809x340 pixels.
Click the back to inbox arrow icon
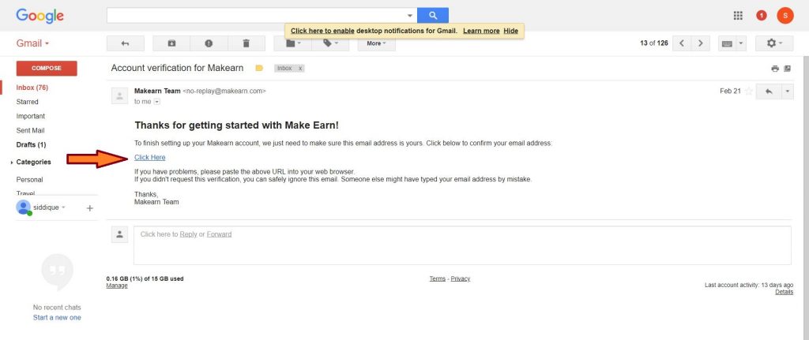125,43
